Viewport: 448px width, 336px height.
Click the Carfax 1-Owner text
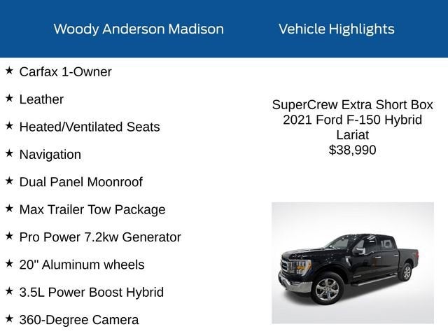65,72
